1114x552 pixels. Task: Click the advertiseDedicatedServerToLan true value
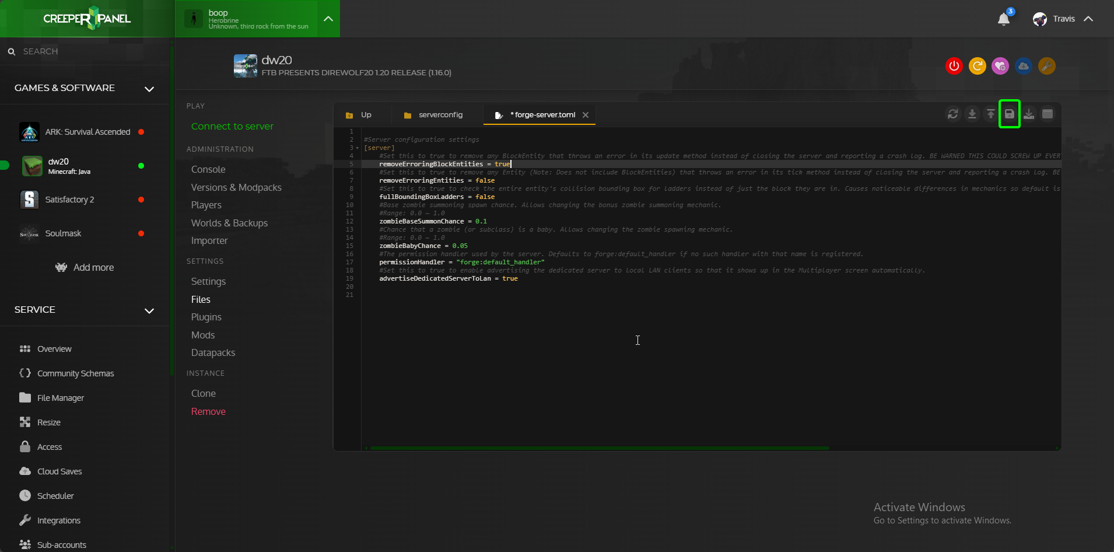click(510, 278)
